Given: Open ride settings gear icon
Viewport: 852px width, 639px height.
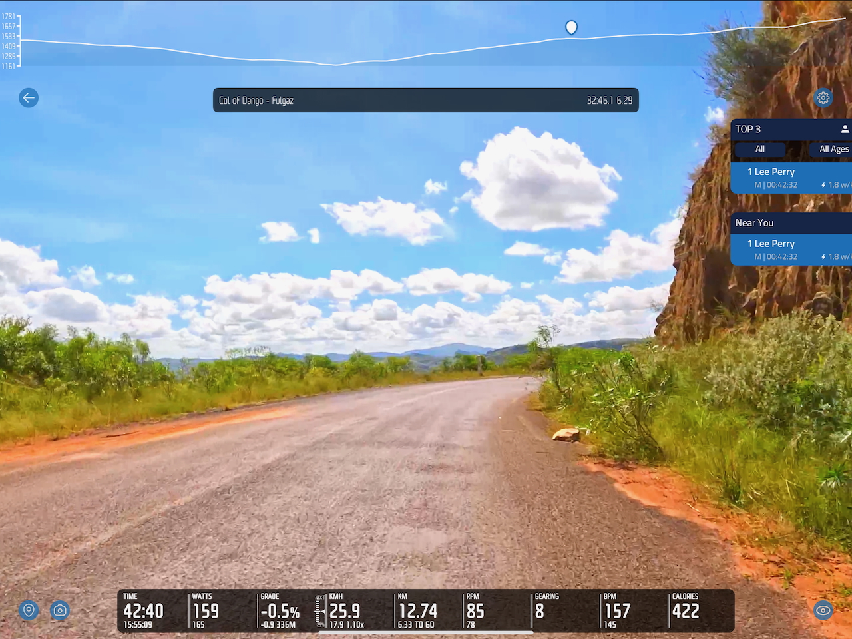Looking at the screenshot, I should [823, 98].
